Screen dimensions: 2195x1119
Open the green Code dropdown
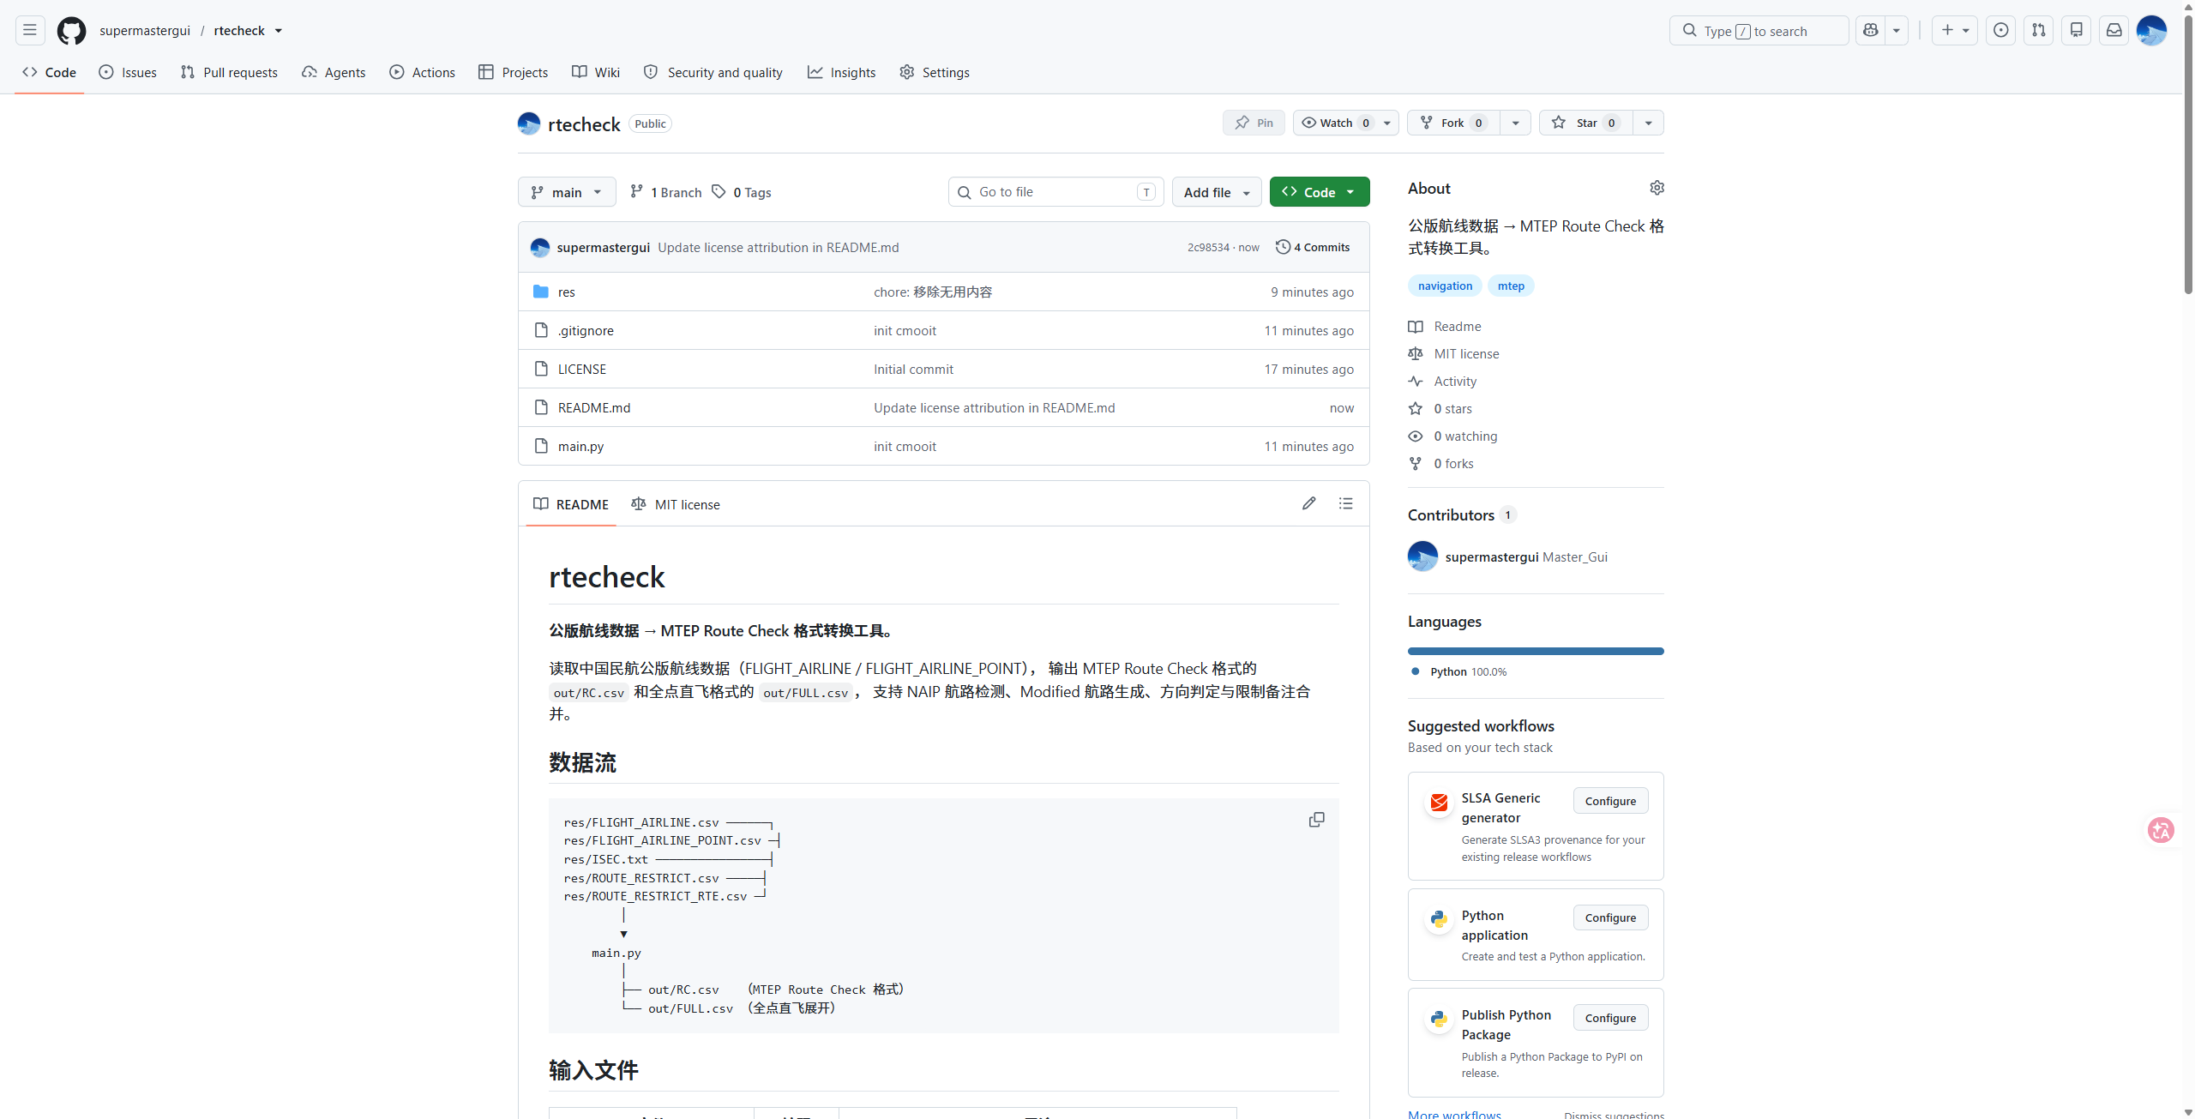[1320, 192]
